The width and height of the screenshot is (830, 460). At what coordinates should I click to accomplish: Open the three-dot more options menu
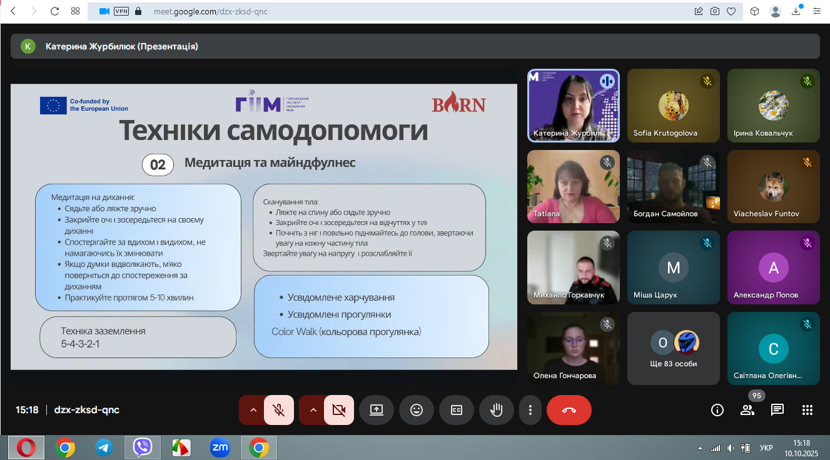tap(530, 410)
